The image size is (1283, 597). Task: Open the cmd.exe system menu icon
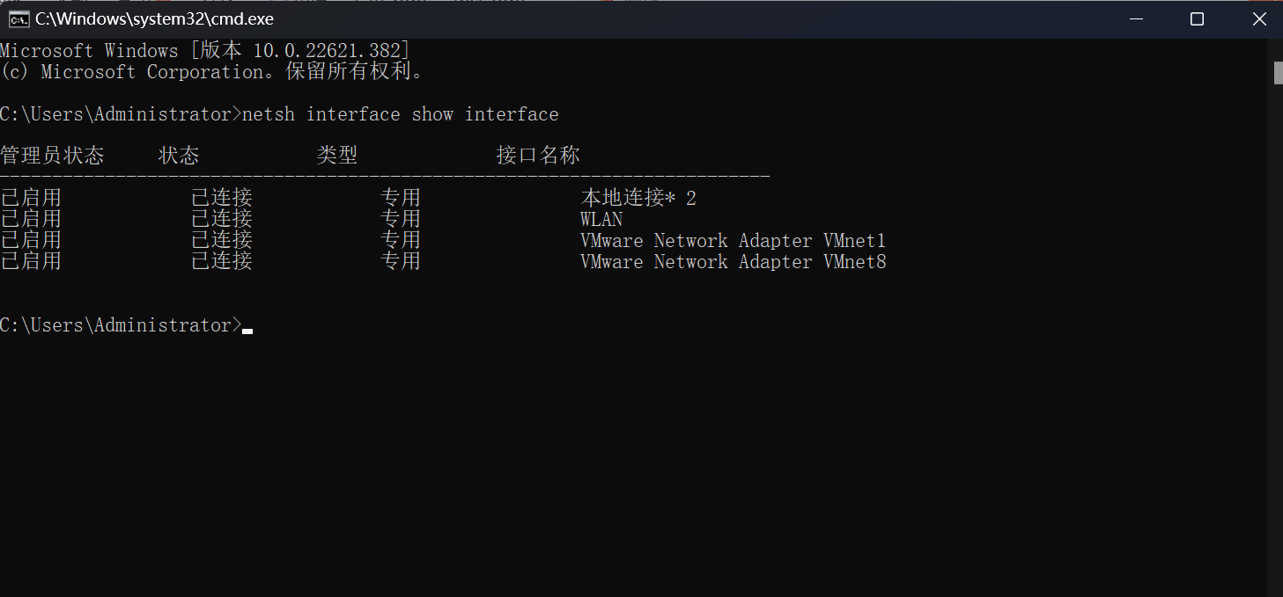tap(18, 18)
